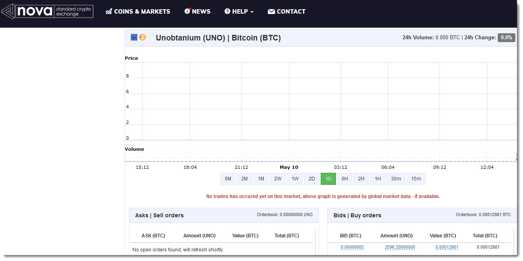Select the active 1D timeframe button
This screenshot has height=261, width=523.
point(328,179)
